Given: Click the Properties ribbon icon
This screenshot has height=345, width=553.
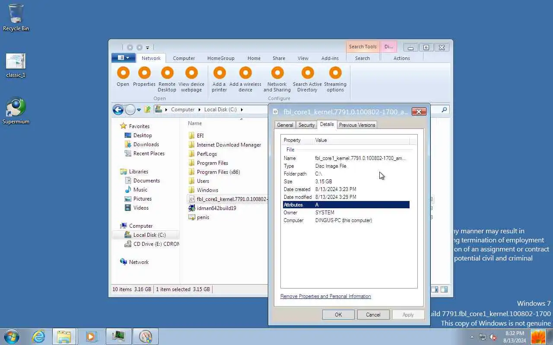Looking at the screenshot, I should 144,73.
